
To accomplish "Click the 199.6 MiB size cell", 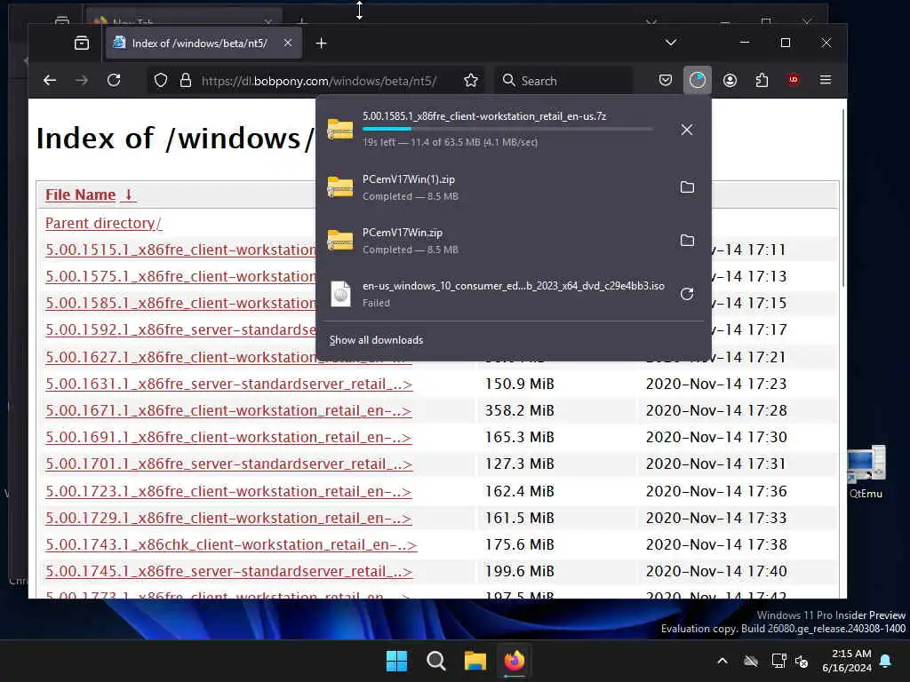I will [x=519, y=571].
